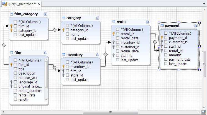Click the rental table icon
The width and height of the screenshot is (207, 115).
tap(114, 22)
